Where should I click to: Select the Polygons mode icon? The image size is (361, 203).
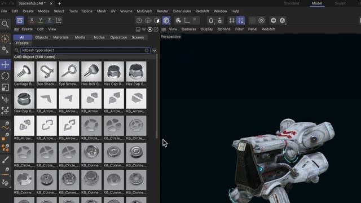point(157,20)
